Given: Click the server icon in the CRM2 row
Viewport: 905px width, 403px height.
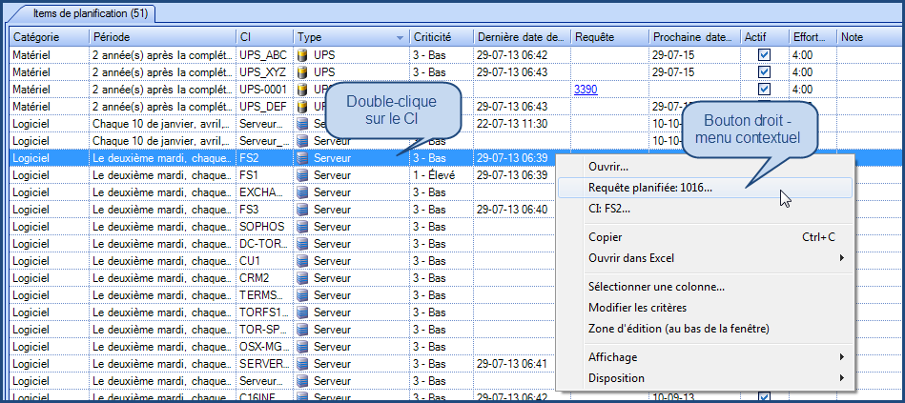Looking at the screenshot, I should pos(303,278).
